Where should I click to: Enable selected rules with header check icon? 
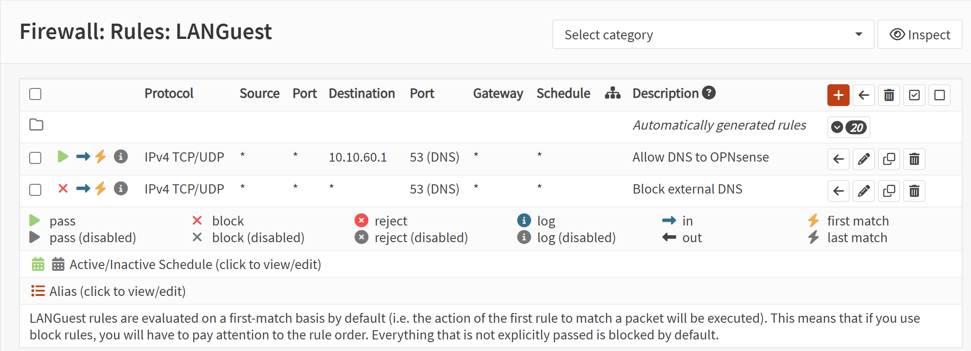tap(914, 95)
